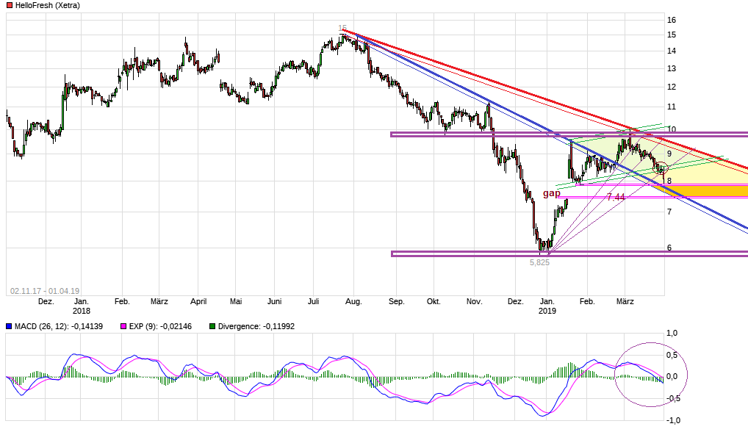Click the red HelloFresh legend color swatch

pos(9,6)
